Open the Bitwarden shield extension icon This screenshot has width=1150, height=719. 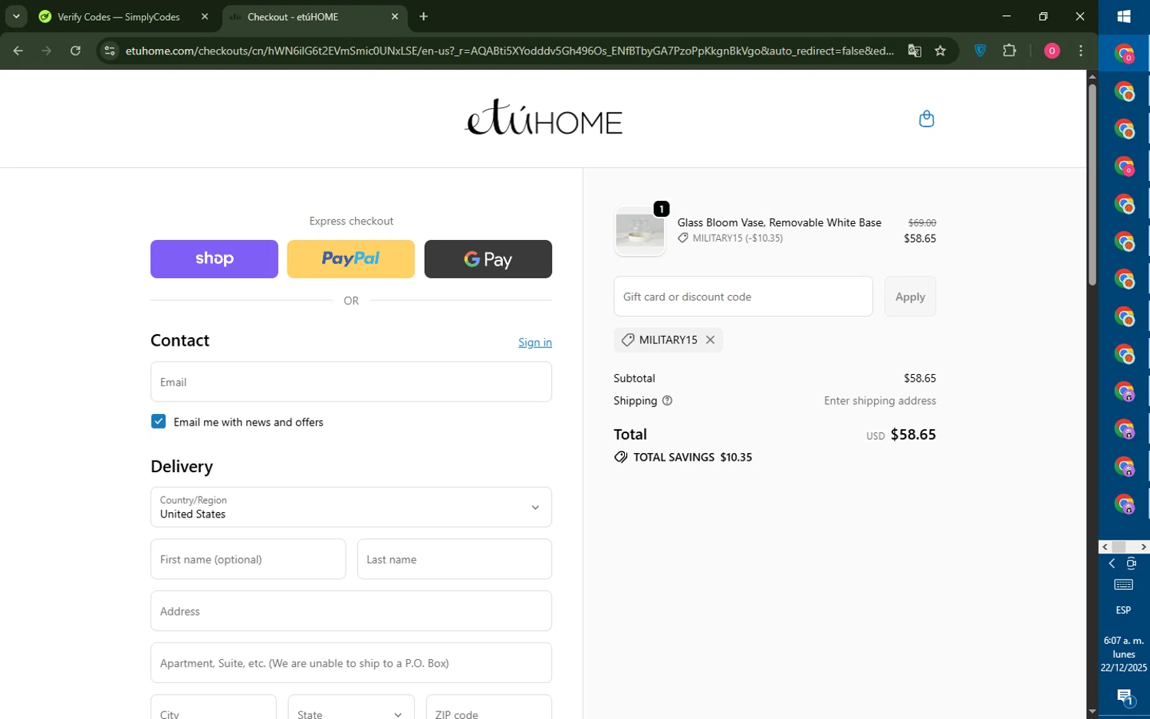coord(980,51)
